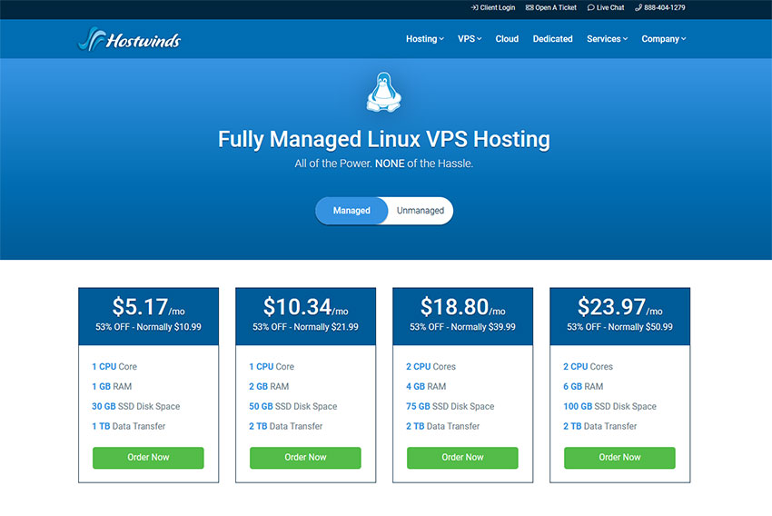772x516 pixels.
Task: Select the Managed toggle option
Action: click(351, 211)
